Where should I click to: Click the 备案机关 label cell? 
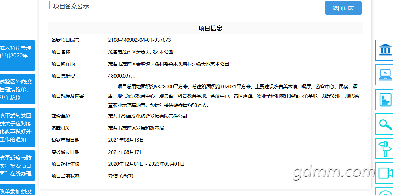(76, 128)
